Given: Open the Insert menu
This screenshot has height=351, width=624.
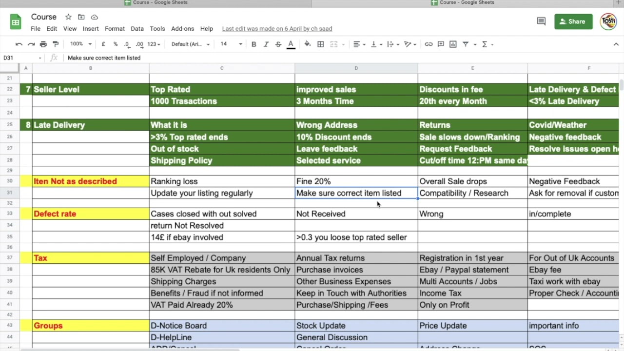Looking at the screenshot, I should (91, 29).
